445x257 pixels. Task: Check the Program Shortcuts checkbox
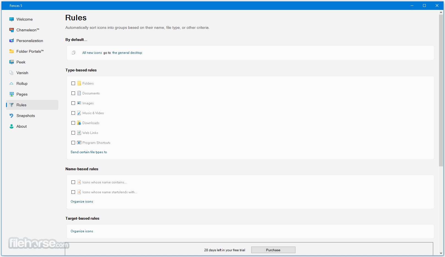coord(73,143)
